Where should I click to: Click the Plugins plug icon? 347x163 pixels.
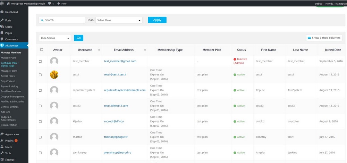click(2, 141)
